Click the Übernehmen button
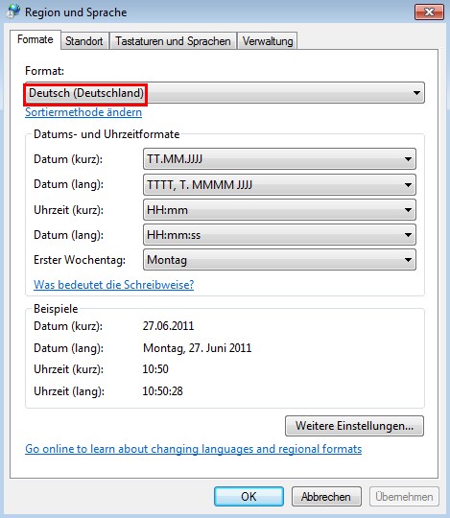 [x=404, y=496]
